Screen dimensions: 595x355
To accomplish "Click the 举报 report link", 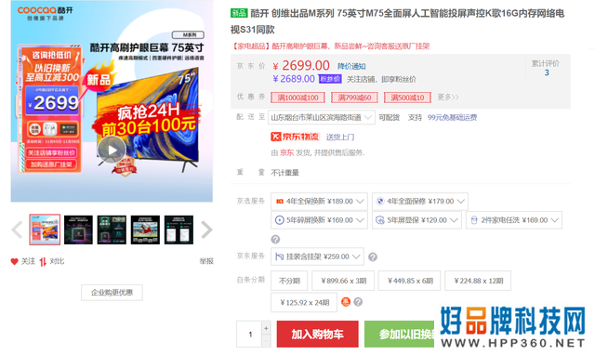I will (x=206, y=261).
